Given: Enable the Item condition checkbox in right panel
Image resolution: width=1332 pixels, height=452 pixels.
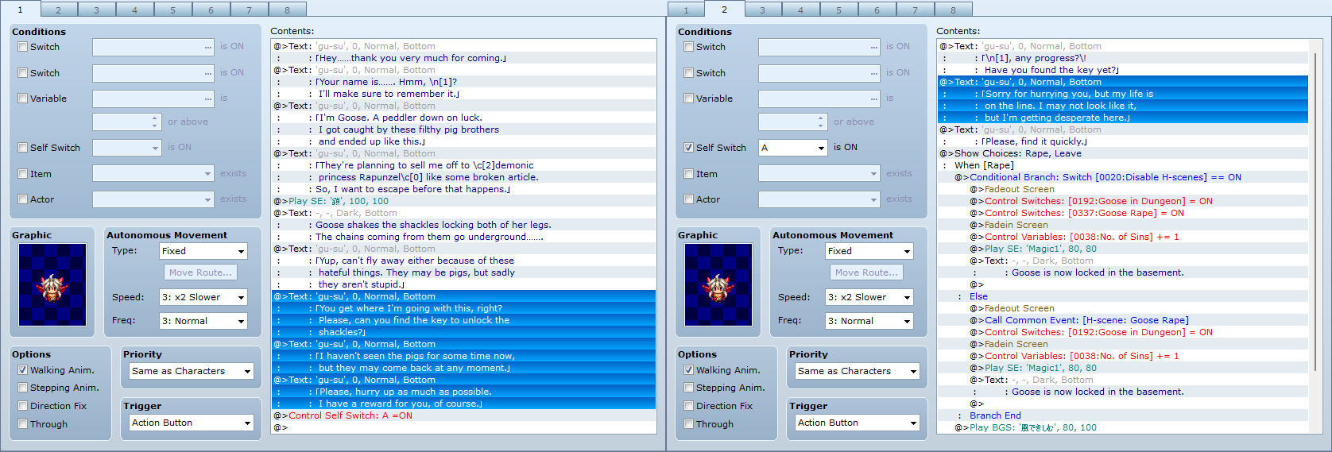Looking at the screenshot, I should [x=689, y=174].
